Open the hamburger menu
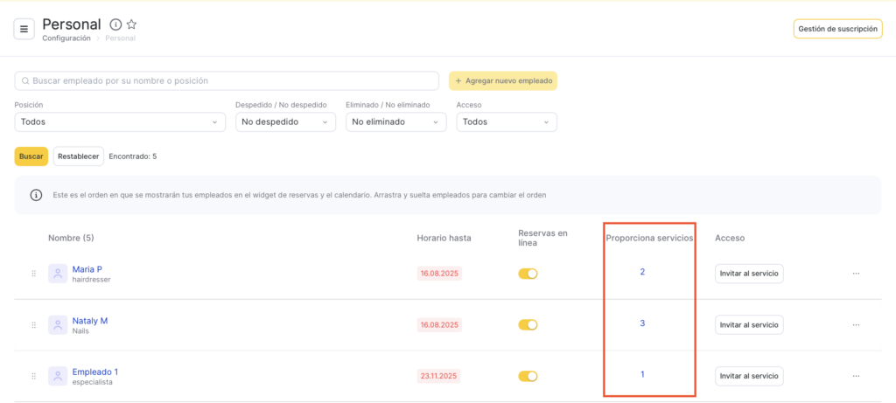The height and width of the screenshot is (403, 896). coord(24,29)
